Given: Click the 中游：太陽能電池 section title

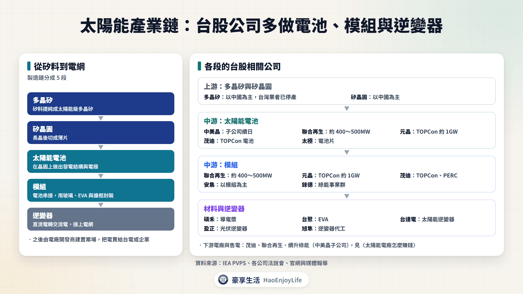Looking at the screenshot, I should point(231,121).
